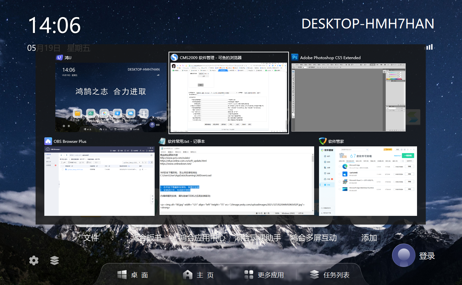Open the OBS Browser Plus window thumbnail

point(100,181)
